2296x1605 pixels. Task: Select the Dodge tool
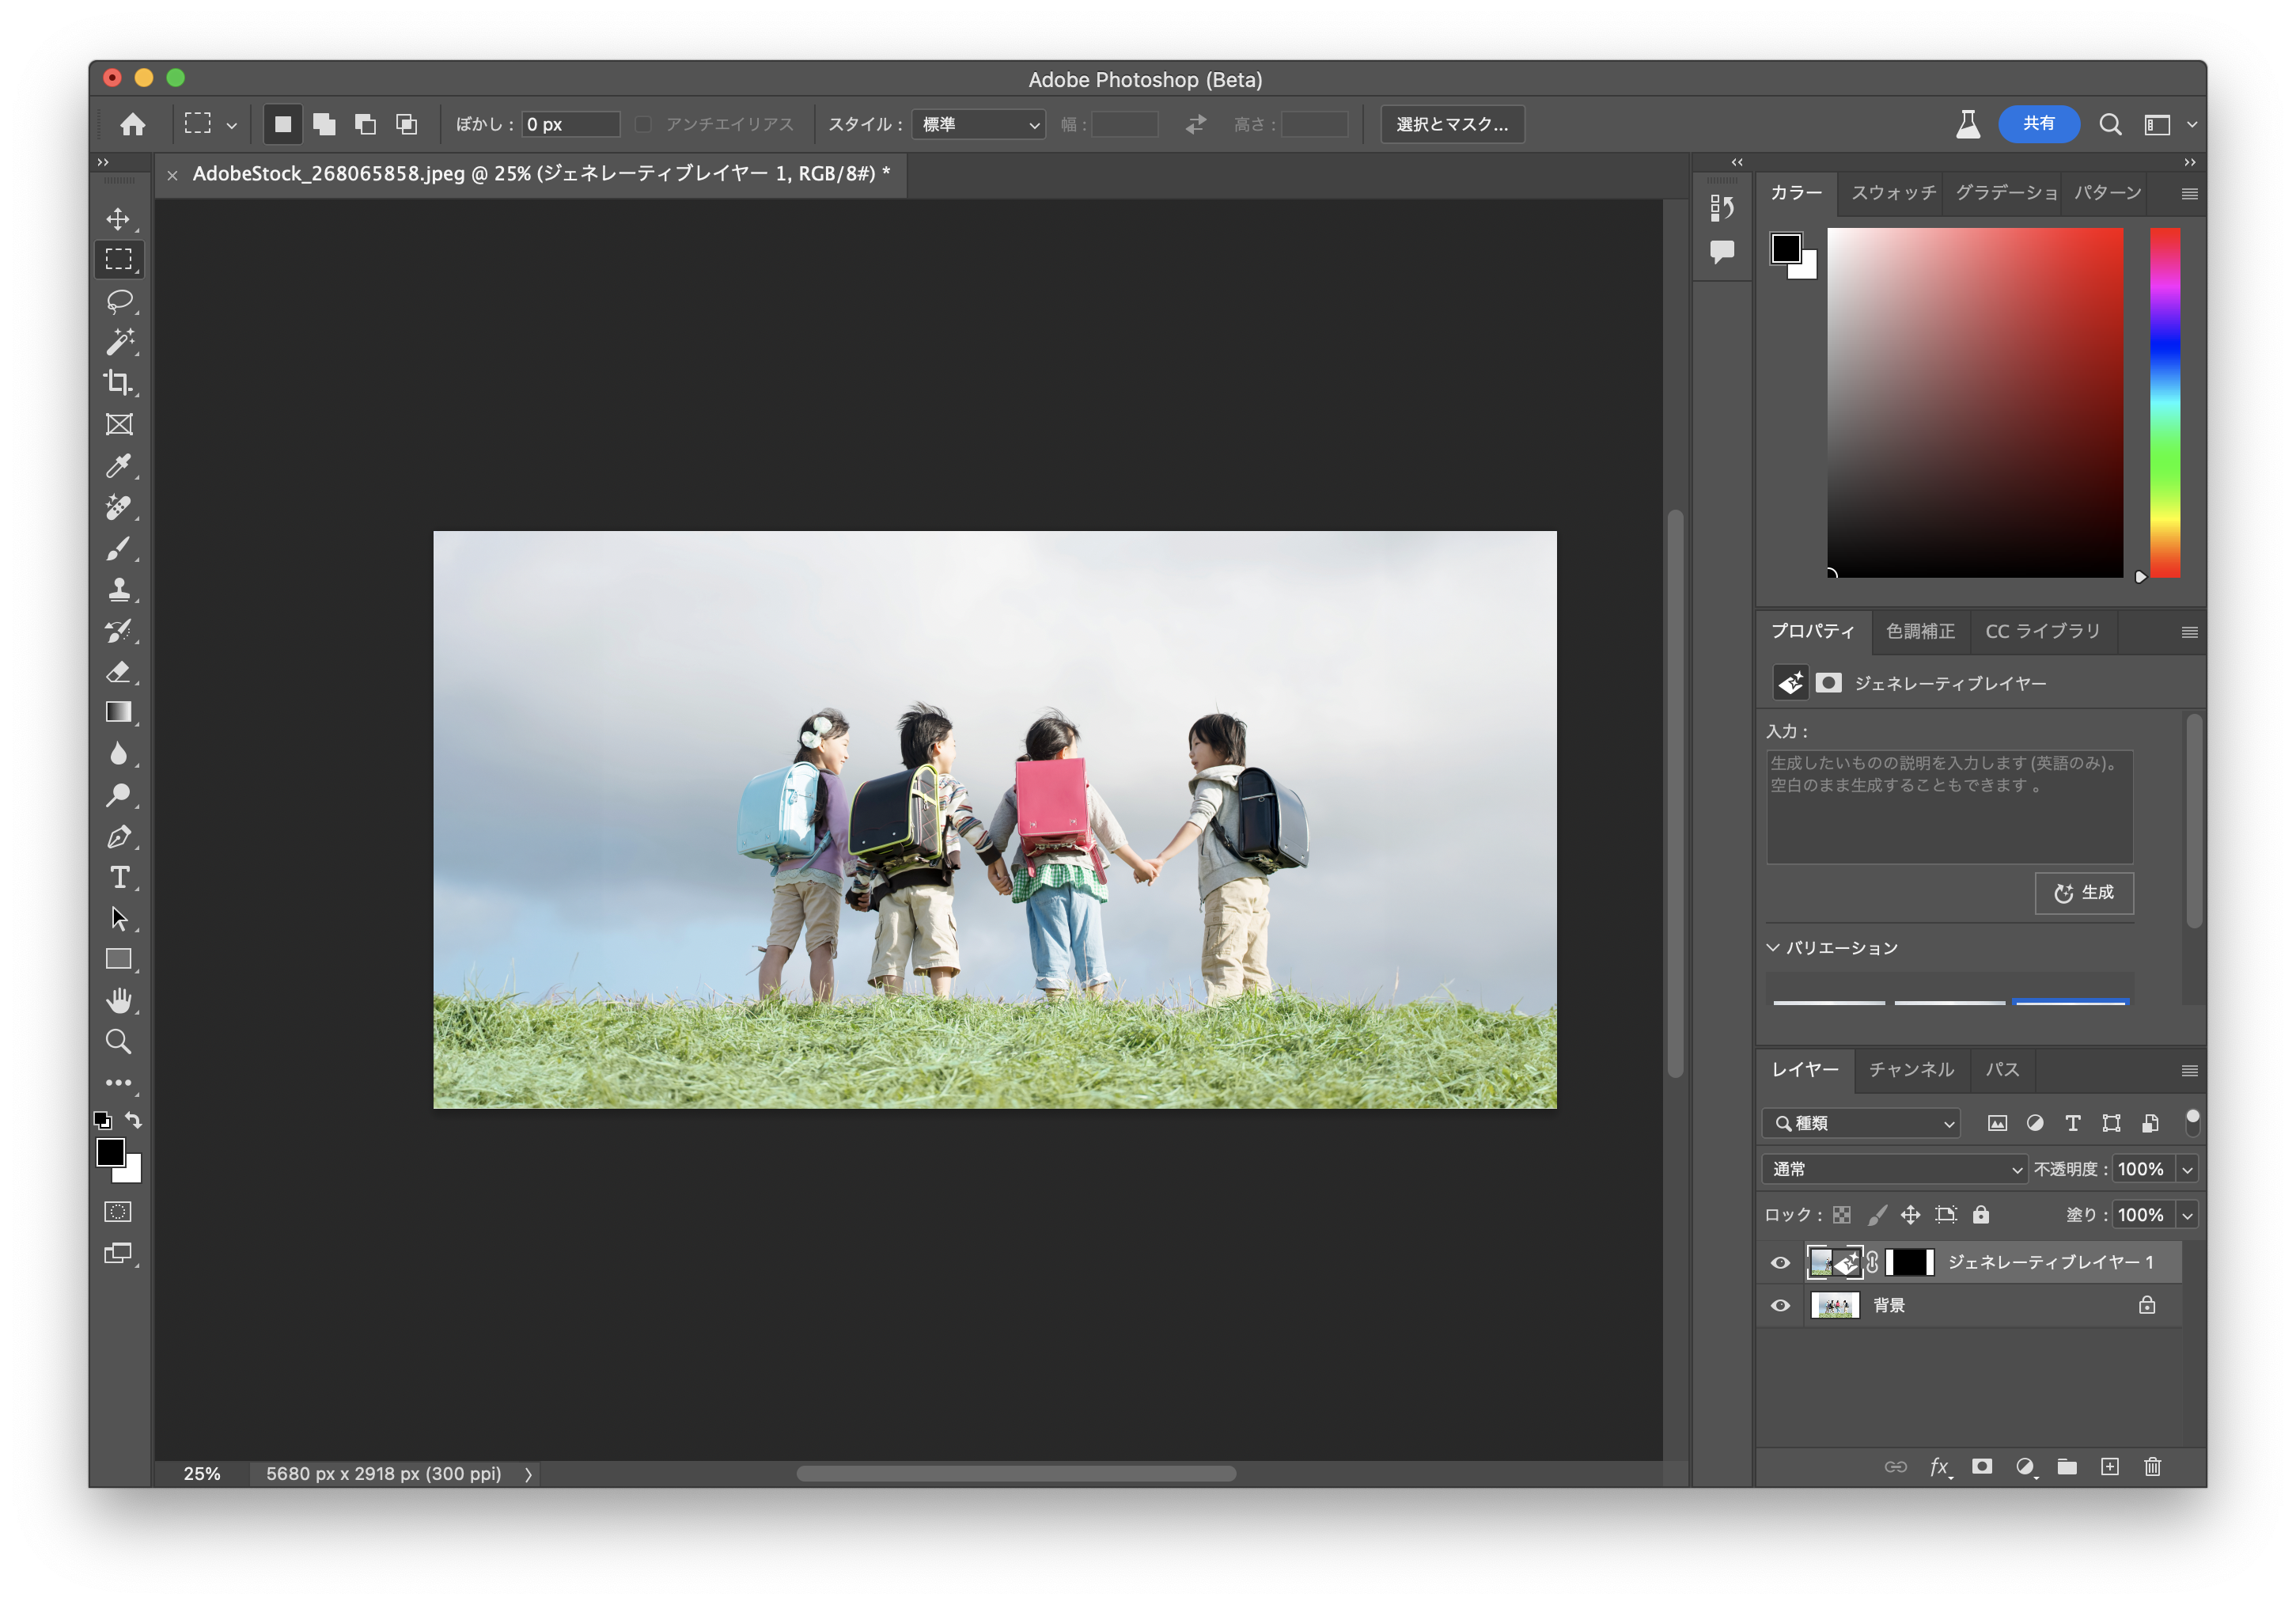(x=119, y=795)
